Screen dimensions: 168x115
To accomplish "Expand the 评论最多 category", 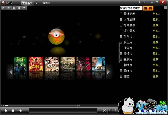I will click(121, 31).
